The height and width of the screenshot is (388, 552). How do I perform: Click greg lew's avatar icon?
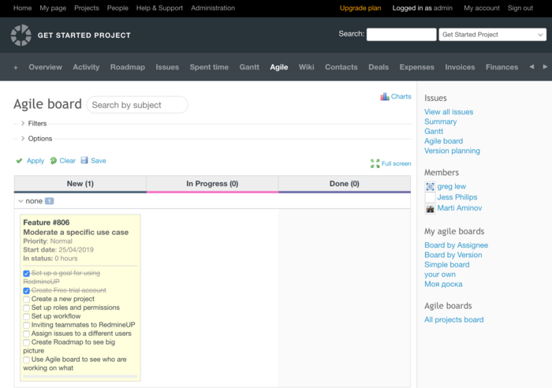pos(430,187)
